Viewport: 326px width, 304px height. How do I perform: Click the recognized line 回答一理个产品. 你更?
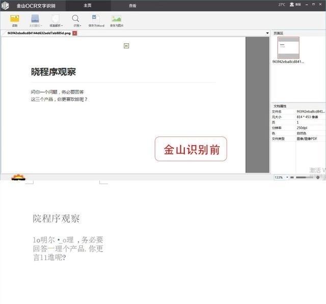[68, 248]
